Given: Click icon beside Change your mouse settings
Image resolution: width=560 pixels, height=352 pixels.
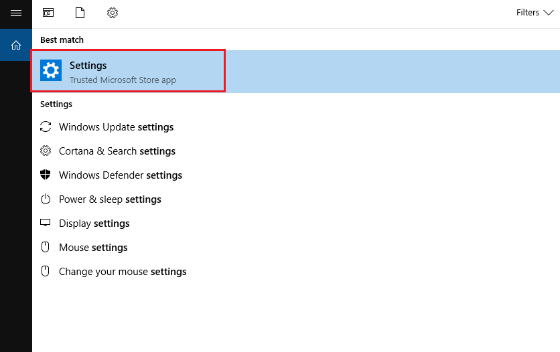Looking at the screenshot, I should tap(46, 271).
